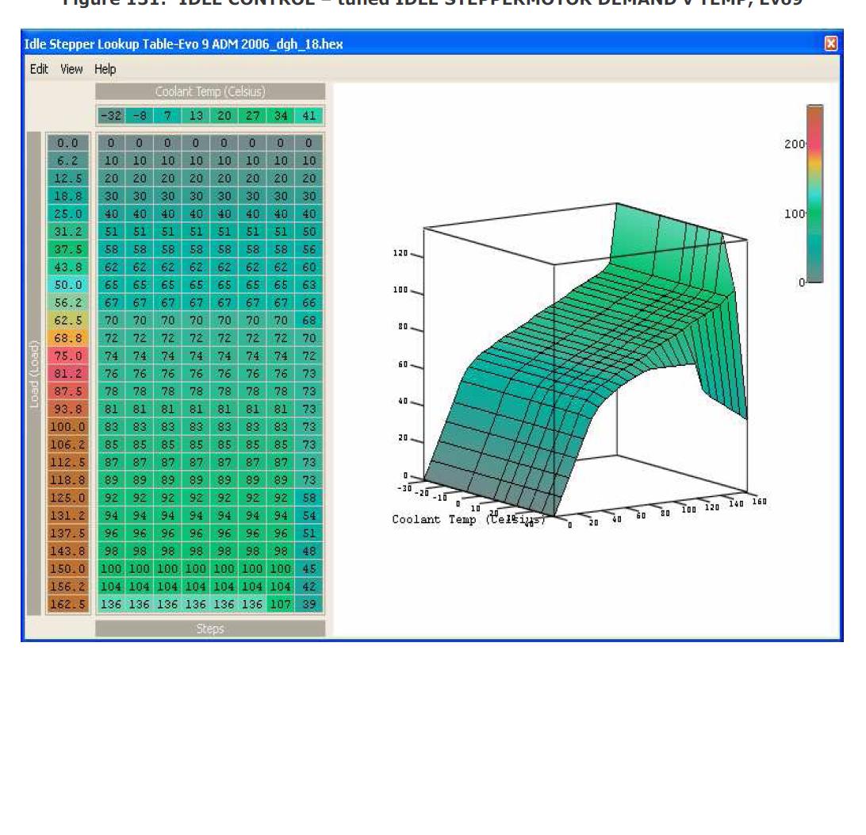
Task: Open the Edit menu
Action: 38,69
